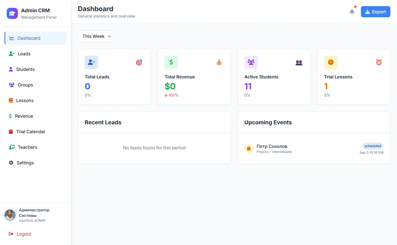
Task: Click the UserRole.ADMIN label
Action: [32, 221]
